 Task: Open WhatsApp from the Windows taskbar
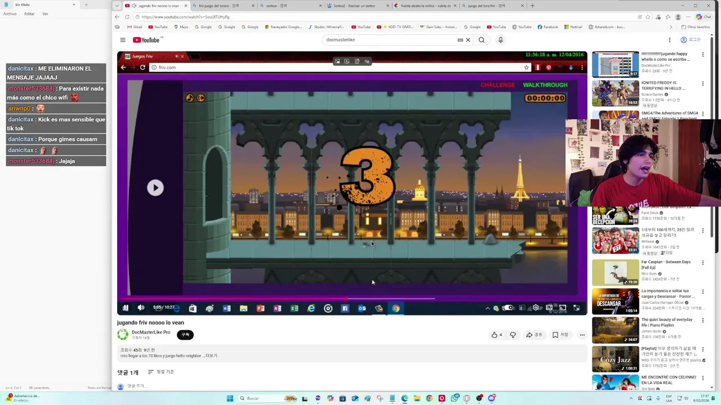[x=455, y=398]
